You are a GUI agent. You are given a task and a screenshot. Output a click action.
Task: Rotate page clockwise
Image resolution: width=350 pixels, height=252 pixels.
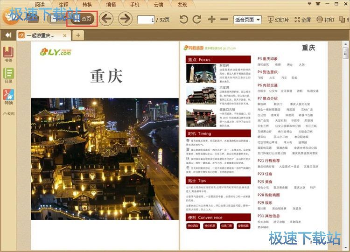coord(196,20)
